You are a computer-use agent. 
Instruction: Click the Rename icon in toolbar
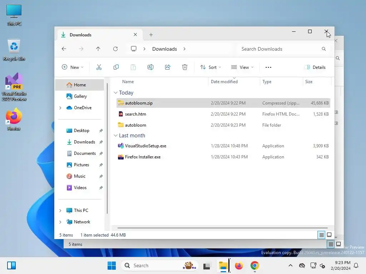[150, 67]
